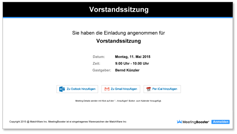Click the Gmail envelope icon
Viewport: 237px width, 134px height.
[x=107, y=89]
